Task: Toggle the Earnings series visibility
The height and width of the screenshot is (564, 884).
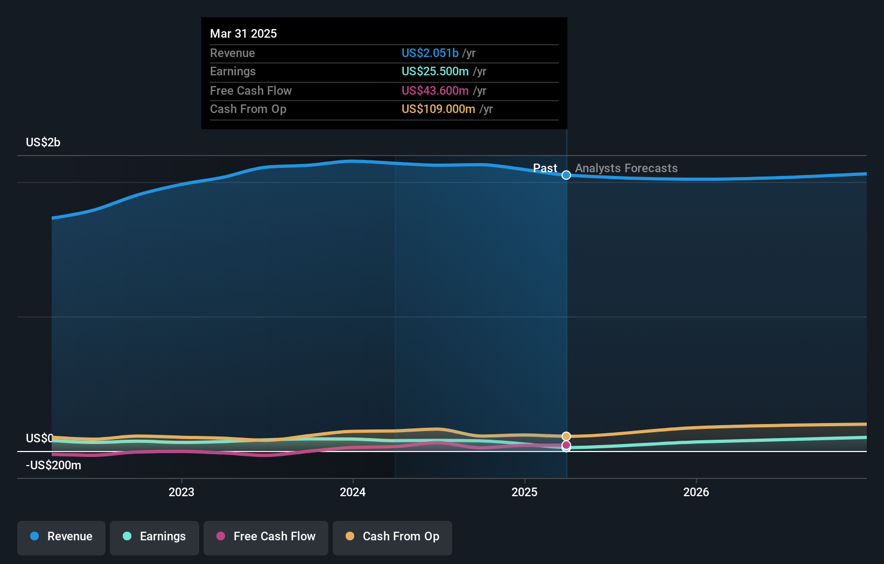Action: pyautogui.click(x=154, y=537)
